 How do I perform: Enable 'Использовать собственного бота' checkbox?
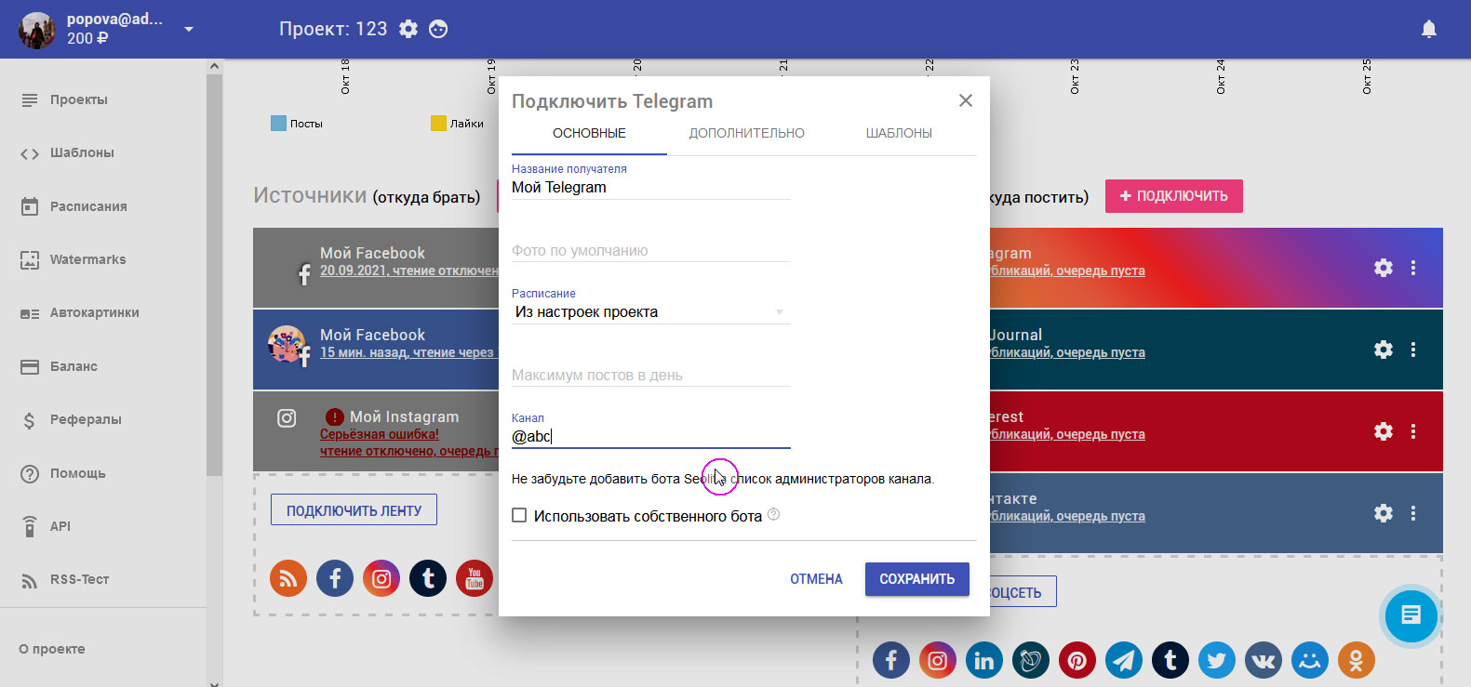(519, 515)
